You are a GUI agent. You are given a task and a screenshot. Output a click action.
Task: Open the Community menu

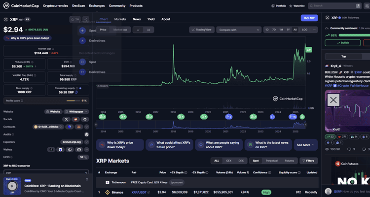pyautogui.click(x=117, y=5)
